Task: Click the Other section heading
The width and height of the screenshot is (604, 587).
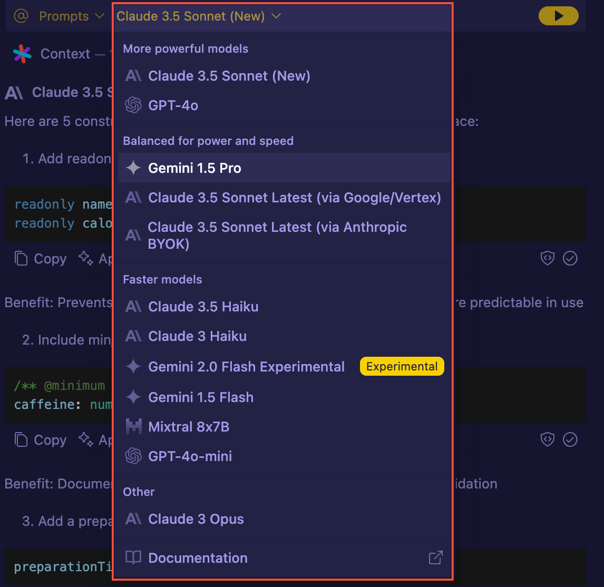Action: [139, 492]
